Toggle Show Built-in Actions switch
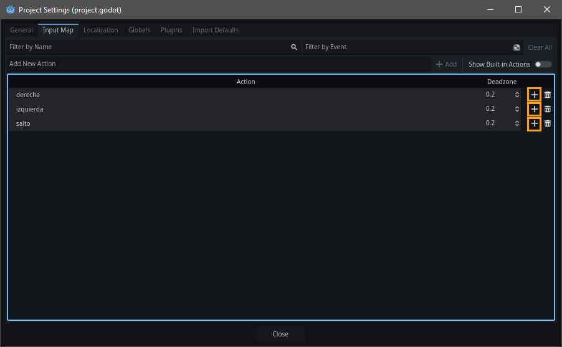 543,64
